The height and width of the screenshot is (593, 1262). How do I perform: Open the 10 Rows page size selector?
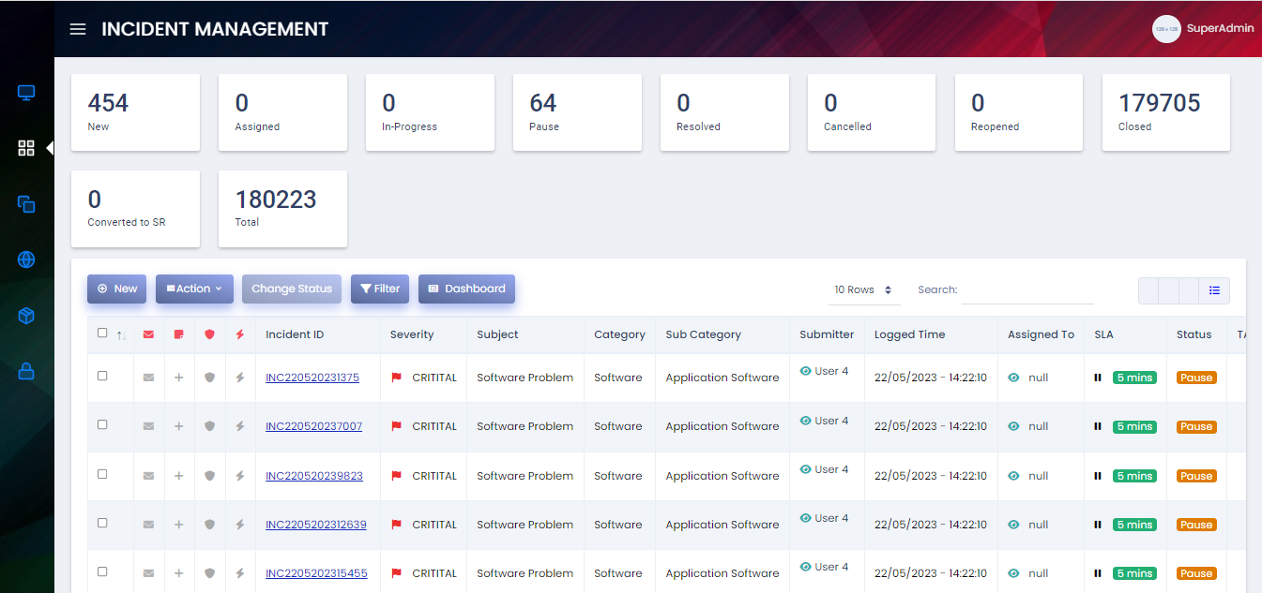pyautogui.click(x=863, y=290)
